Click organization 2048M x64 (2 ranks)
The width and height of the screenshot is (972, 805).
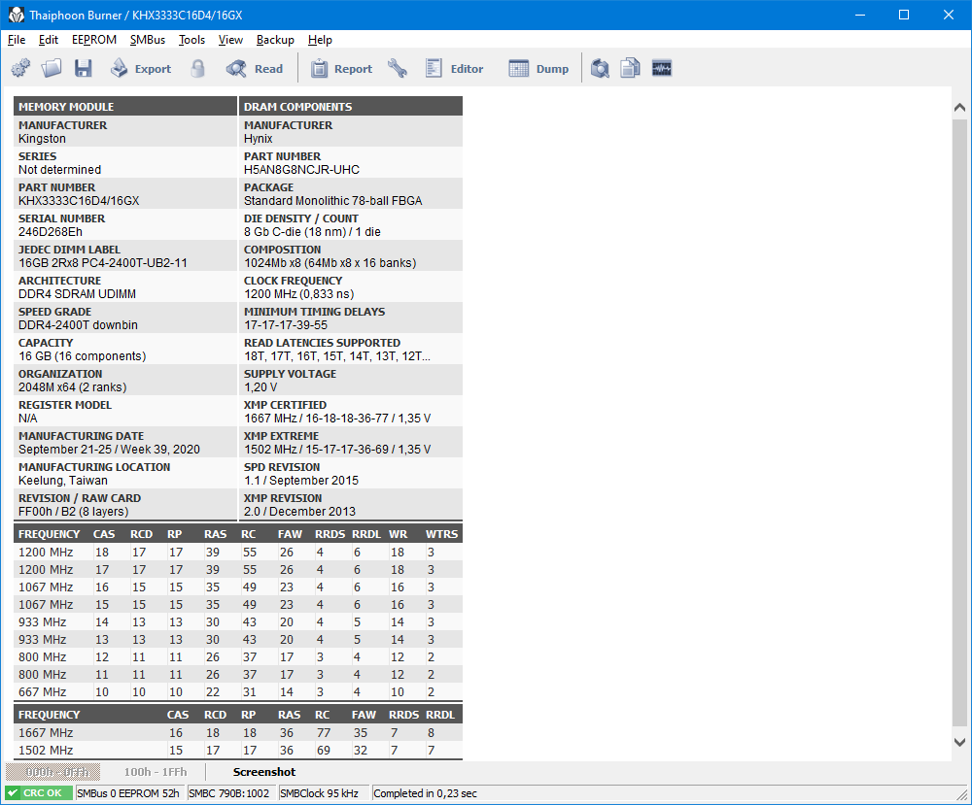pyautogui.click(x=73, y=387)
